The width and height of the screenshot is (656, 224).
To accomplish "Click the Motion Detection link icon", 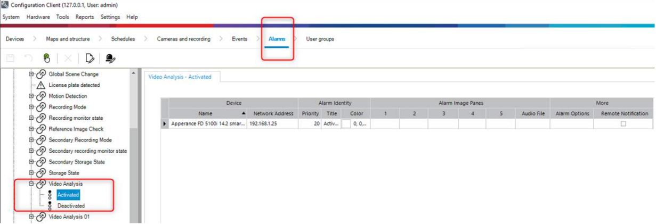I will point(41,96).
